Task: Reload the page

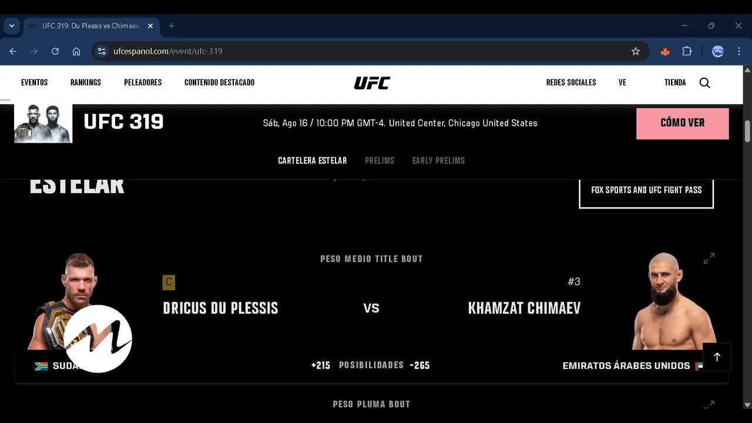Action: 55,51
